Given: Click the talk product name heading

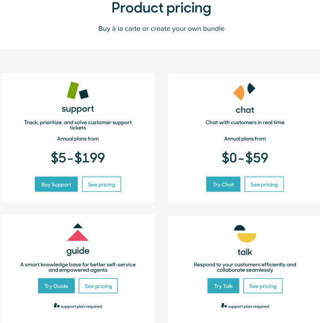Looking at the screenshot, I should pos(245,252).
